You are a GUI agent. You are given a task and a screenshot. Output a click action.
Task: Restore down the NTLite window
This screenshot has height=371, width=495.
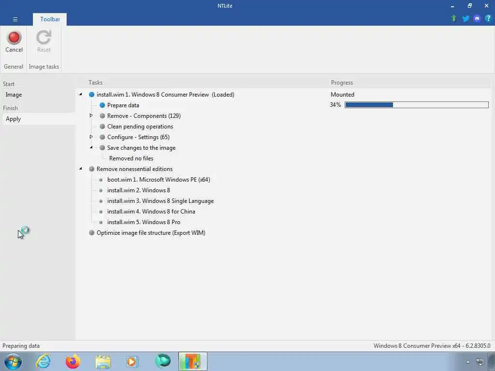[x=470, y=6]
